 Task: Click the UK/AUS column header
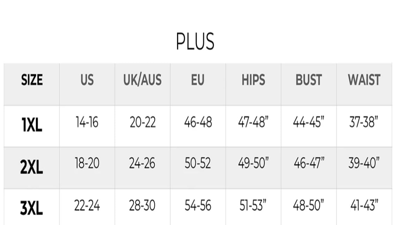142,80
